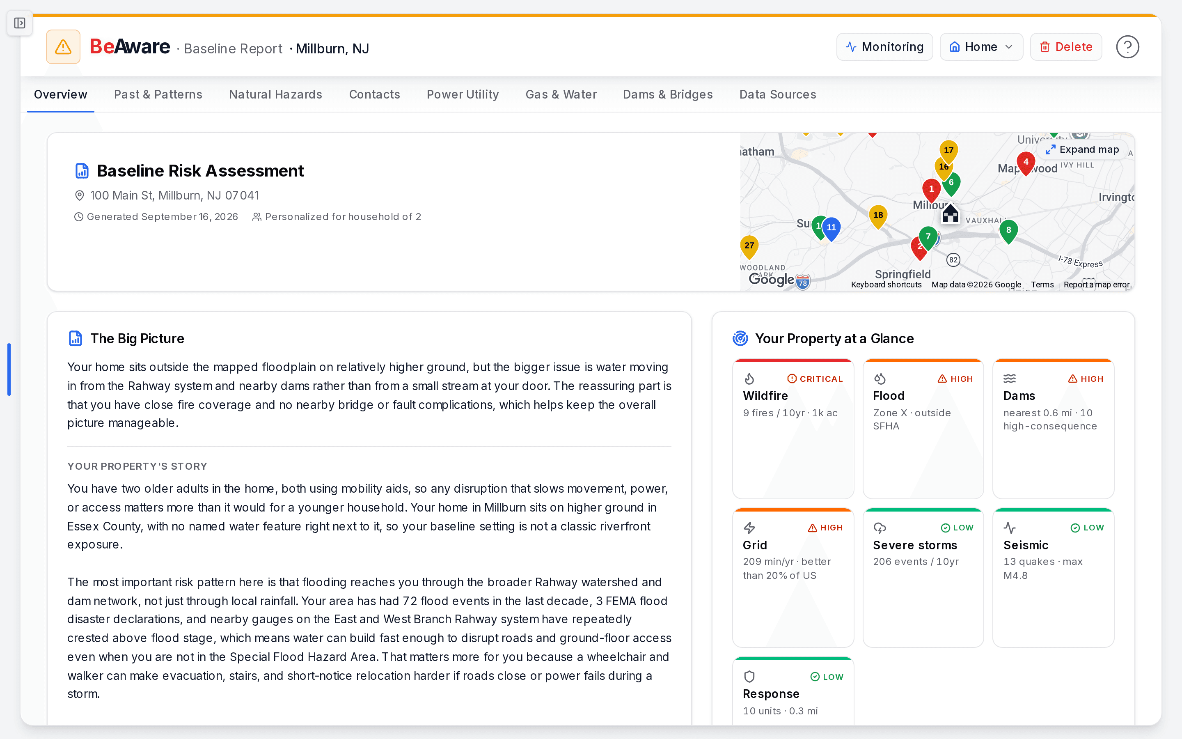Select yellow map marker 18
This screenshot has width=1182, height=739.
click(x=878, y=217)
